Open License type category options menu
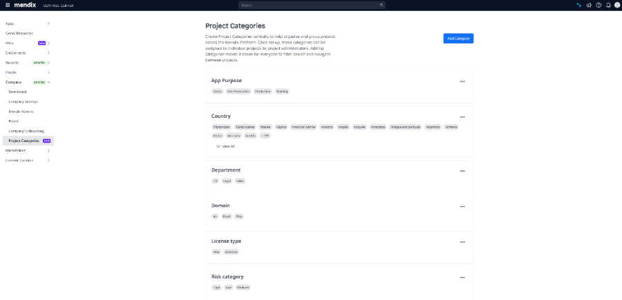Image resolution: width=622 pixels, height=300 pixels. [x=462, y=242]
